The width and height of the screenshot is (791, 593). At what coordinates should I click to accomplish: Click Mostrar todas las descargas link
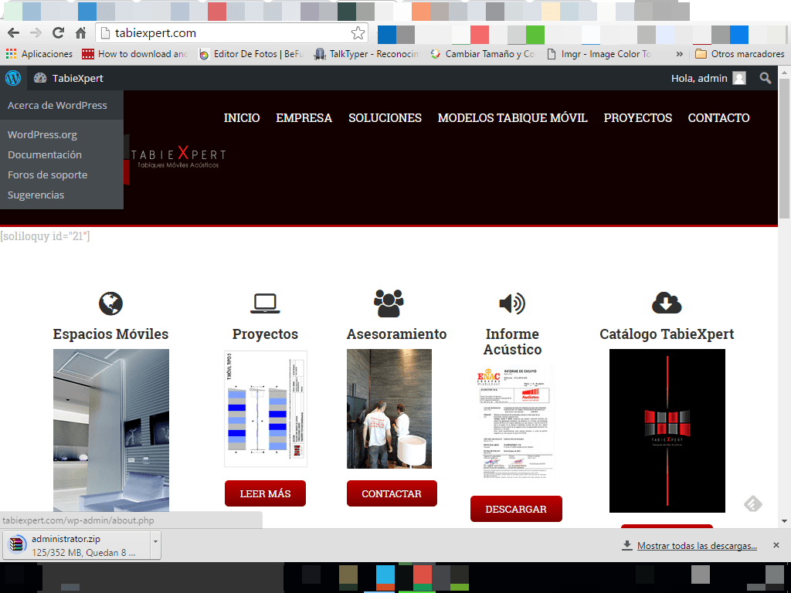tap(698, 546)
